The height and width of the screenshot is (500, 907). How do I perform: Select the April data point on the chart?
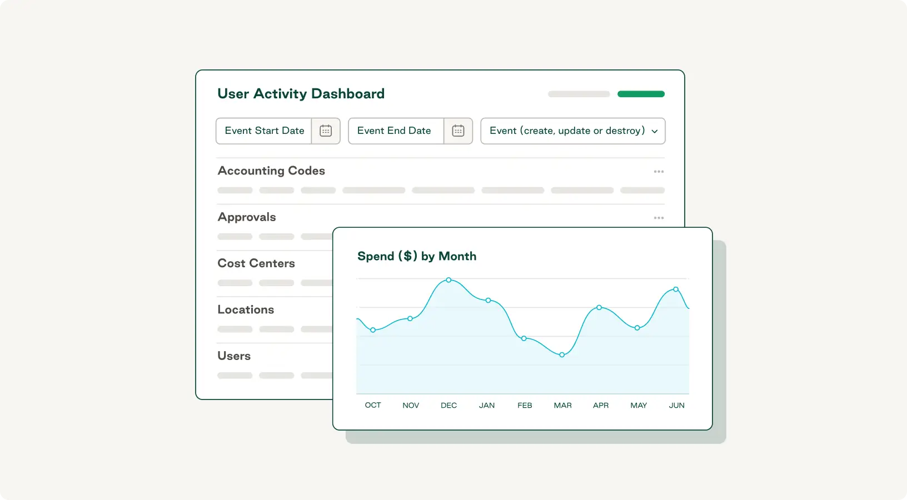coord(599,308)
